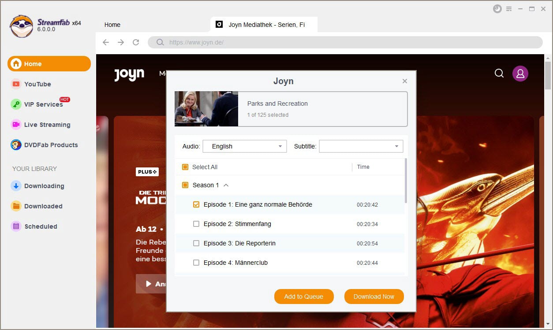Open Live Streaming camera icon
Viewport: 553px width, 330px height.
(x=16, y=125)
